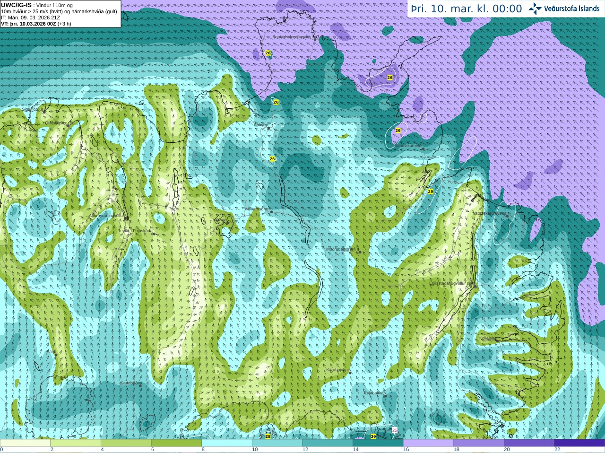The height and width of the screenshot is (453, 605).
Task: Click the Veðurstofa Íslands logo
Action: tap(564, 9)
